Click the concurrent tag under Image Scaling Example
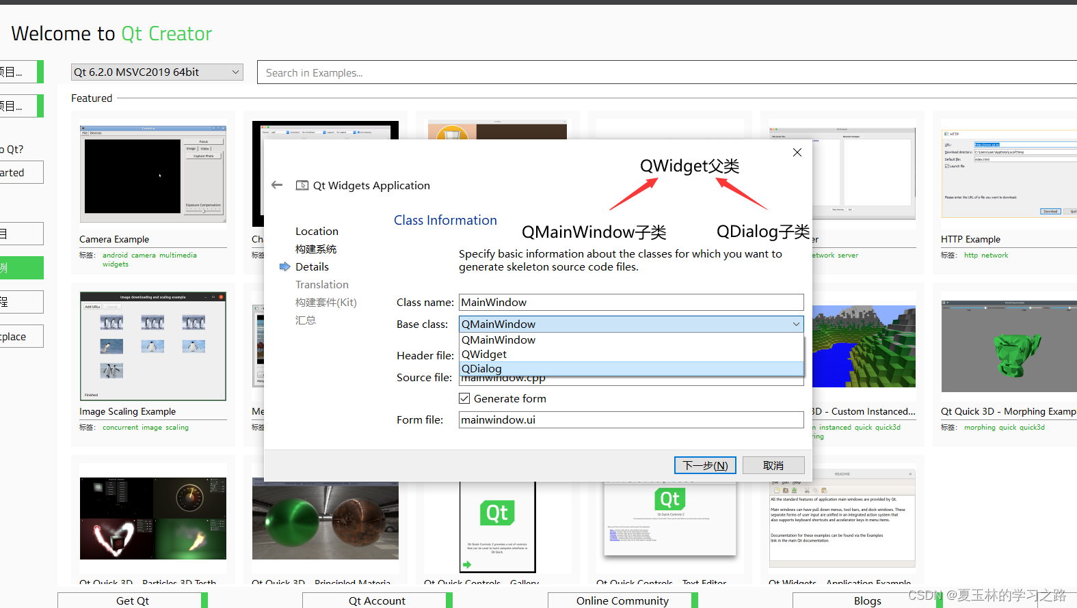This screenshot has width=1077, height=608. click(x=120, y=427)
